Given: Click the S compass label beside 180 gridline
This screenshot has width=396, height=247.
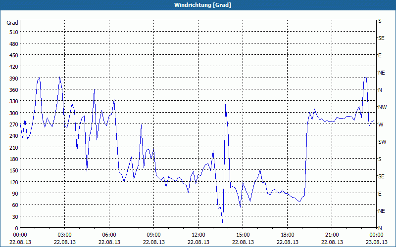Looking at the screenshot, I should coord(380,159).
